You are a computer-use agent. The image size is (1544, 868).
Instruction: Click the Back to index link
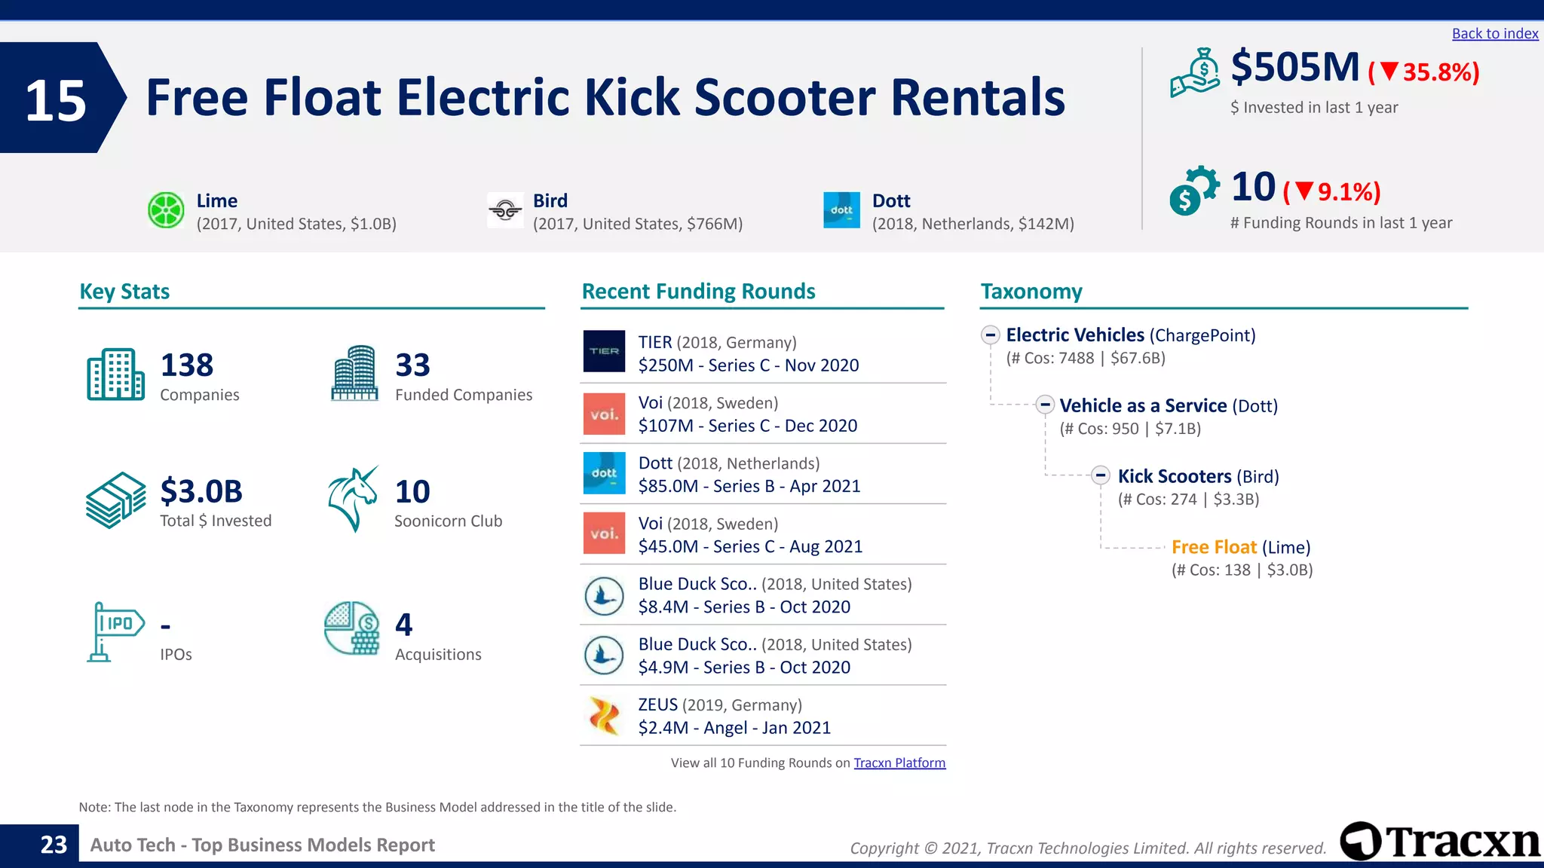(1495, 33)
